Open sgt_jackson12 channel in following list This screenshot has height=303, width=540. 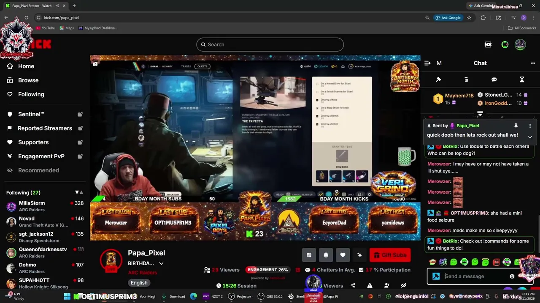click(45, 237)
